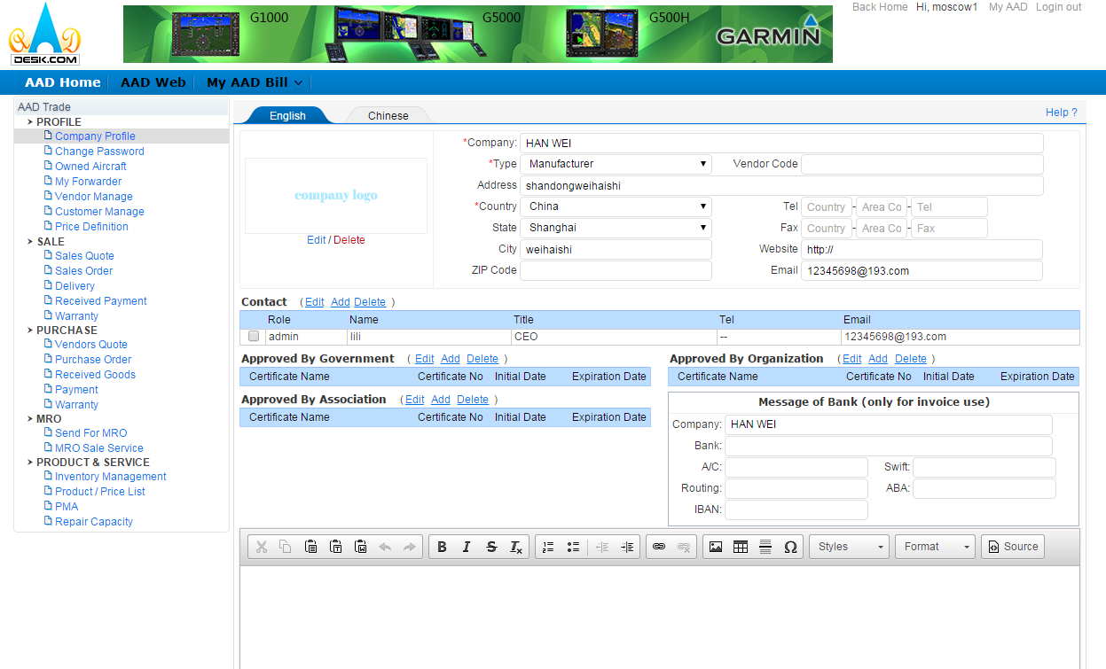Image resolution: width=1106 pixels, height=669 pixels.
Task: Click the Bank input field
Action: 889,446
